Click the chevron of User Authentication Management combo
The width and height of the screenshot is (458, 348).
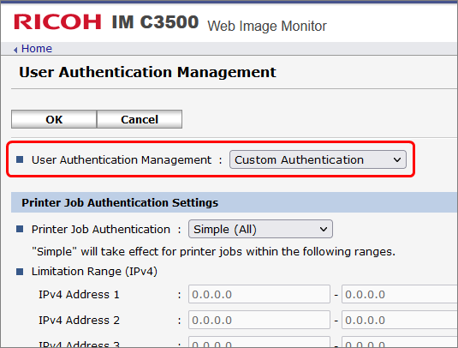[397, 159]
